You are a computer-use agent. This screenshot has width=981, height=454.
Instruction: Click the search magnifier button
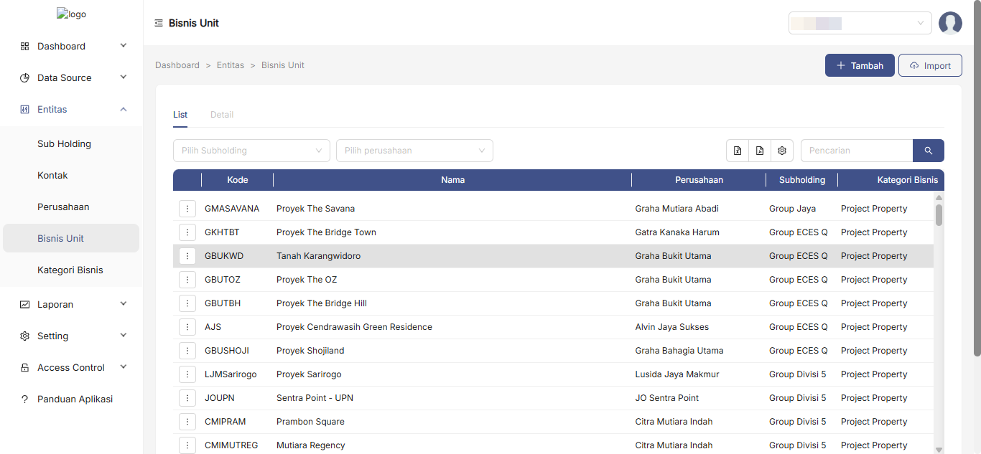928,151
